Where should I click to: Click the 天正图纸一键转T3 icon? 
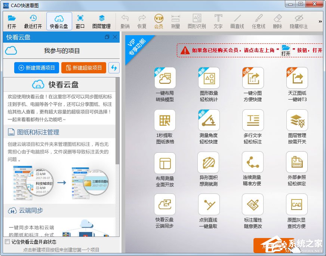[296, 77]
